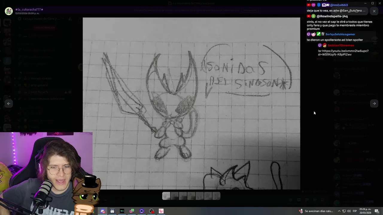Go to the previous image with left arrow

click(9, 103)
